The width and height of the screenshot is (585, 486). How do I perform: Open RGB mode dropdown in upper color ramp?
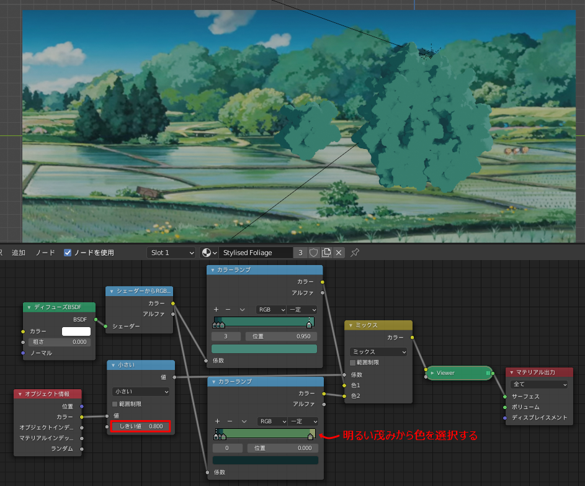click(271, 310)
